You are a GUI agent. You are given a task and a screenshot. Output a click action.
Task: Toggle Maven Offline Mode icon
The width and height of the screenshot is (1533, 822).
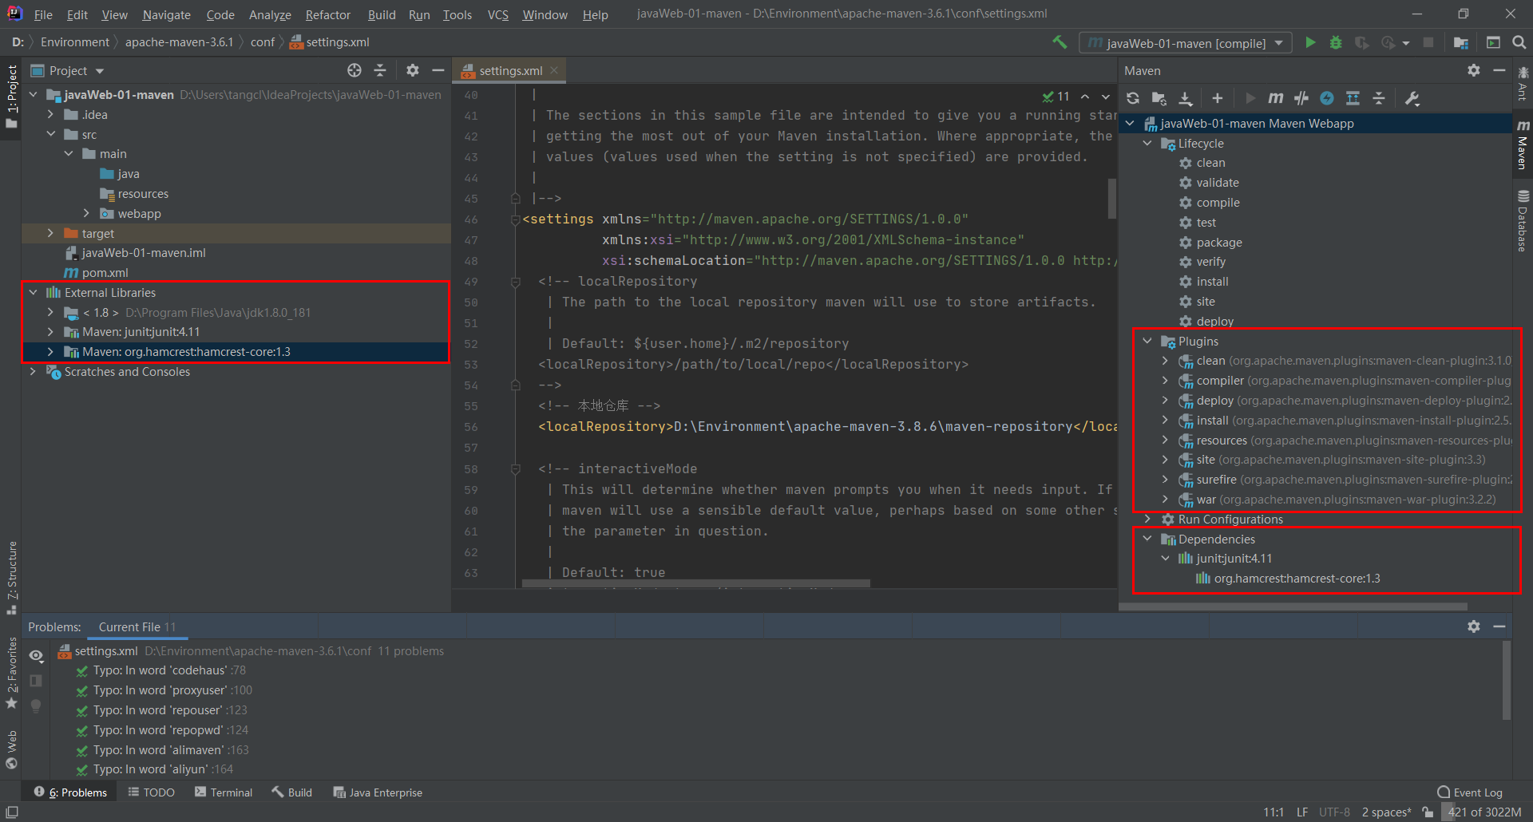pos(1301,98)
